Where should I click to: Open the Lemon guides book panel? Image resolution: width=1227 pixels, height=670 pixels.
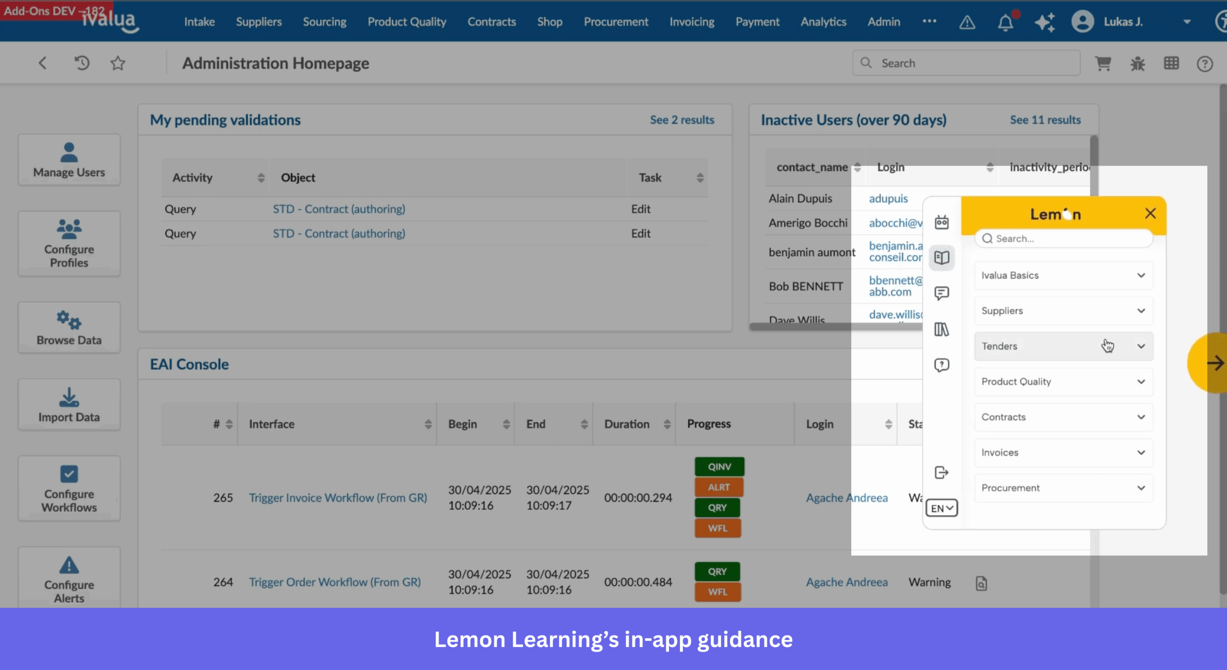click(942, 257)
